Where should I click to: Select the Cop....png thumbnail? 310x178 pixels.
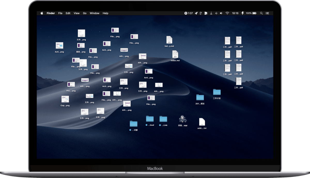[65, 99]
